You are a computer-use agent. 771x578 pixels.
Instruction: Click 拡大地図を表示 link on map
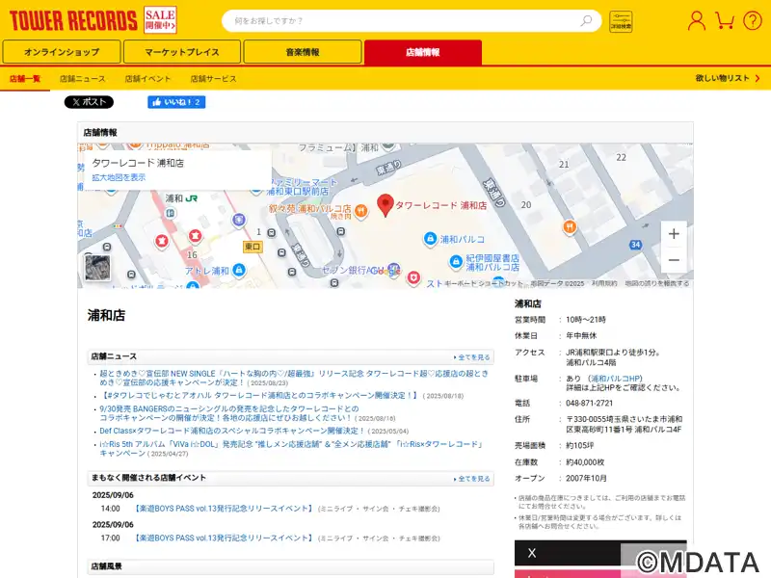[119, 177]
